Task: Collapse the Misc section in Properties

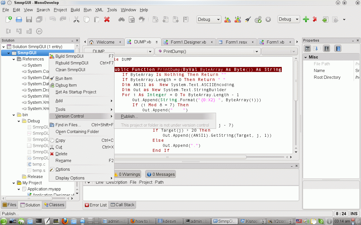Action: click(306, 57)
